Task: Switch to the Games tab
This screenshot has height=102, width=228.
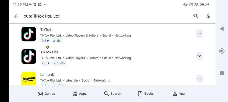Action: point(46,94)
